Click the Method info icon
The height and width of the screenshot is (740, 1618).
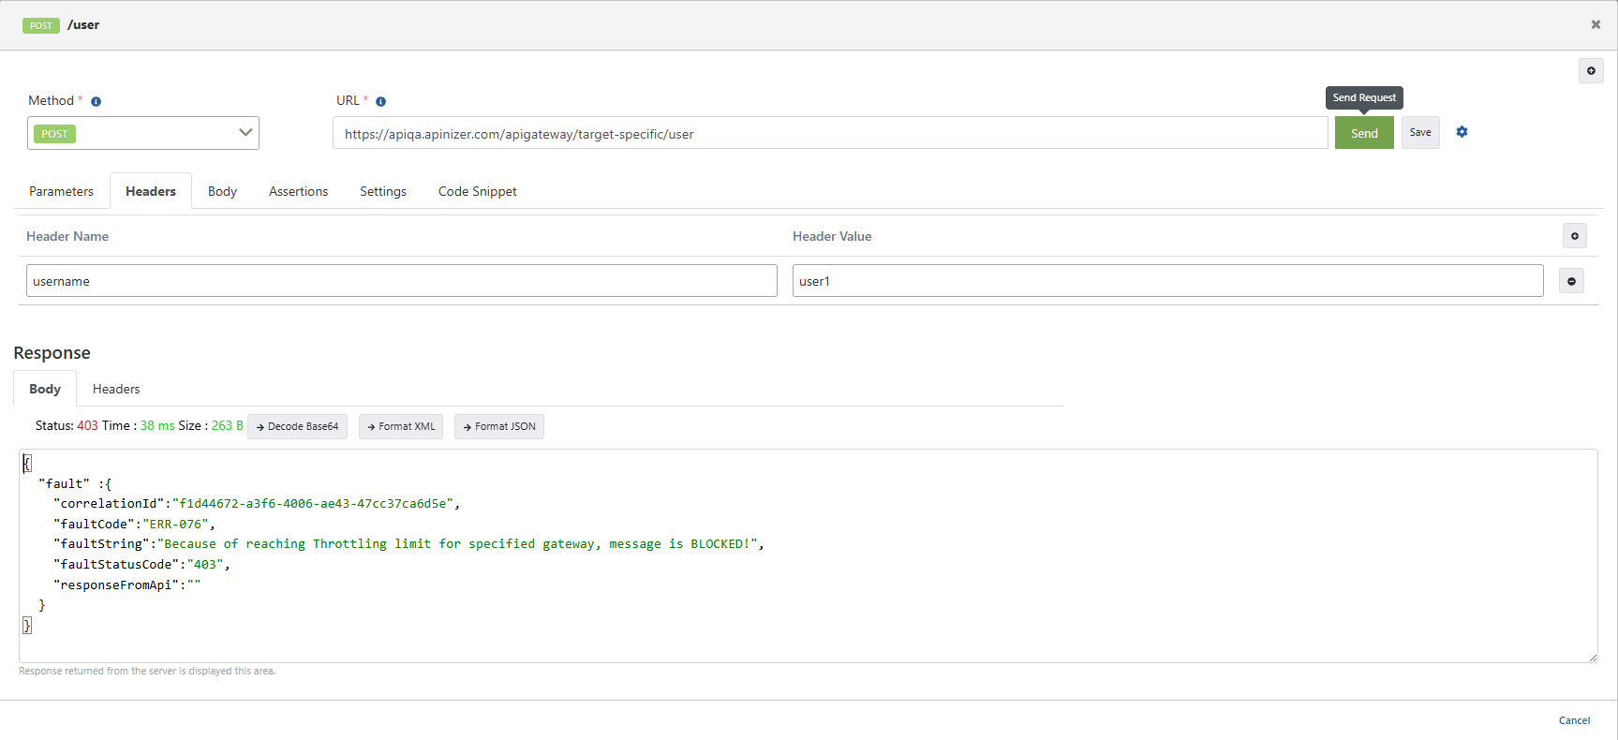tap(96, 101)
